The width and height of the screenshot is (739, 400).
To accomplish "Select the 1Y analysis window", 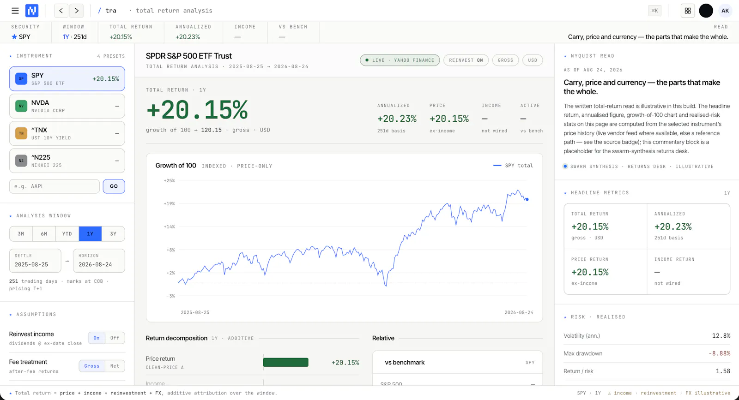I will click(x=90, y=234).
